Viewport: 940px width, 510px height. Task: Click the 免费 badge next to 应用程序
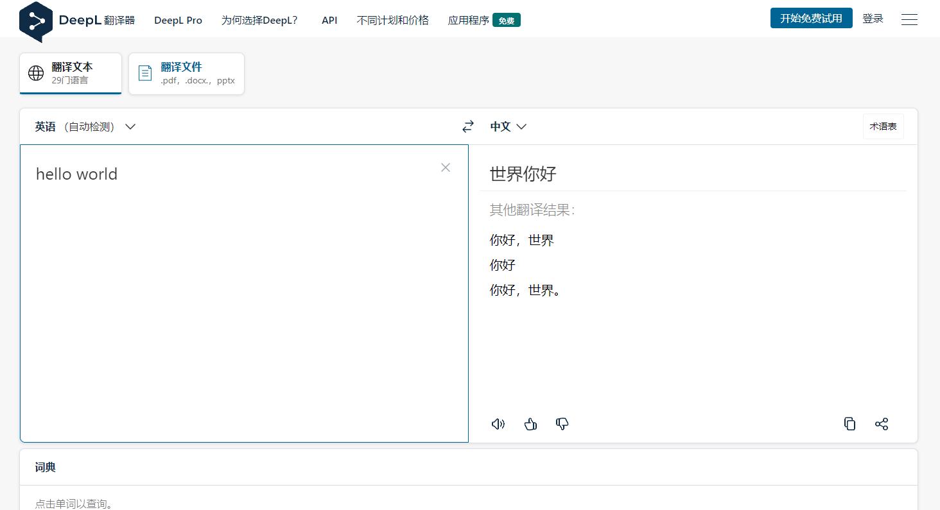click(507, 20)
